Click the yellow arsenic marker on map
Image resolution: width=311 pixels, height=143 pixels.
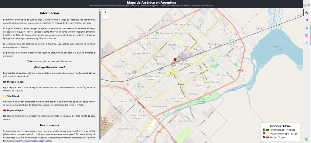[x=172, y=73]
